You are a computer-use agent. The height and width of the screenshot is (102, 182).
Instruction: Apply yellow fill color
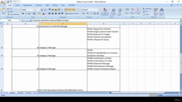(39, 14)
